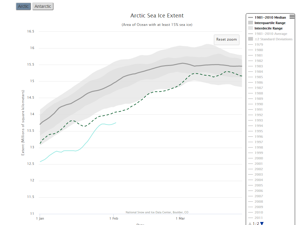Image resolution: width=302 pixels, height=225 pixels.
Task: Go to next legend page arrow
Action: coord(262,223)
